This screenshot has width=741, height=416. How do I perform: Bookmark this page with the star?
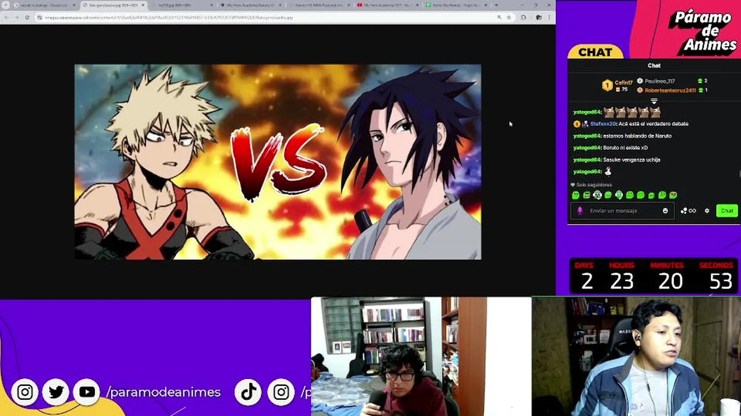coord(509,17)
